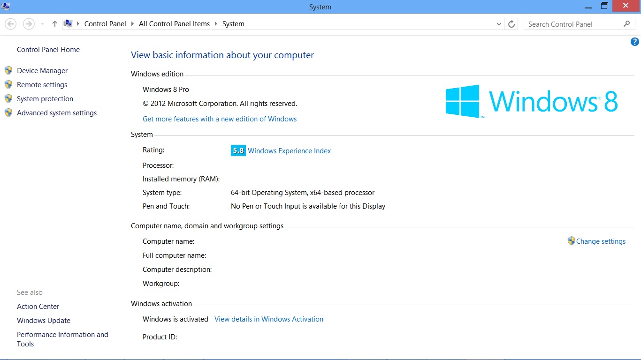
Task: Refresh the current Control Panel page
Action: point(511,23)
